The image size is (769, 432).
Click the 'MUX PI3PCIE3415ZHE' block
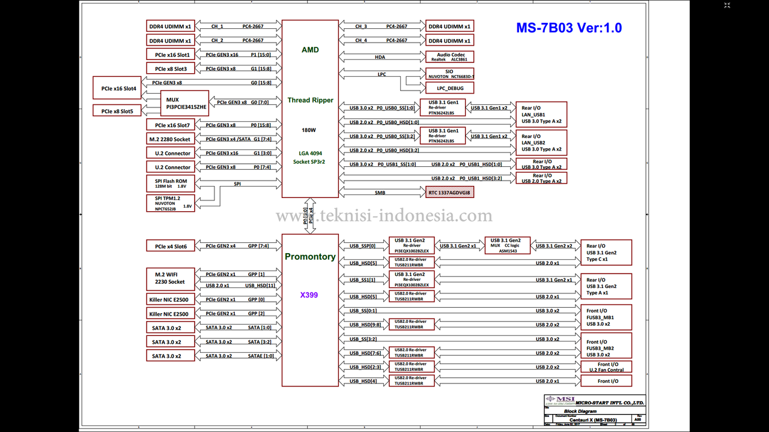[x=184, y=103]
